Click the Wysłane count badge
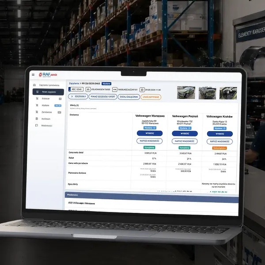This screenshot has width=265, height=265. click(x=58, y=106)
